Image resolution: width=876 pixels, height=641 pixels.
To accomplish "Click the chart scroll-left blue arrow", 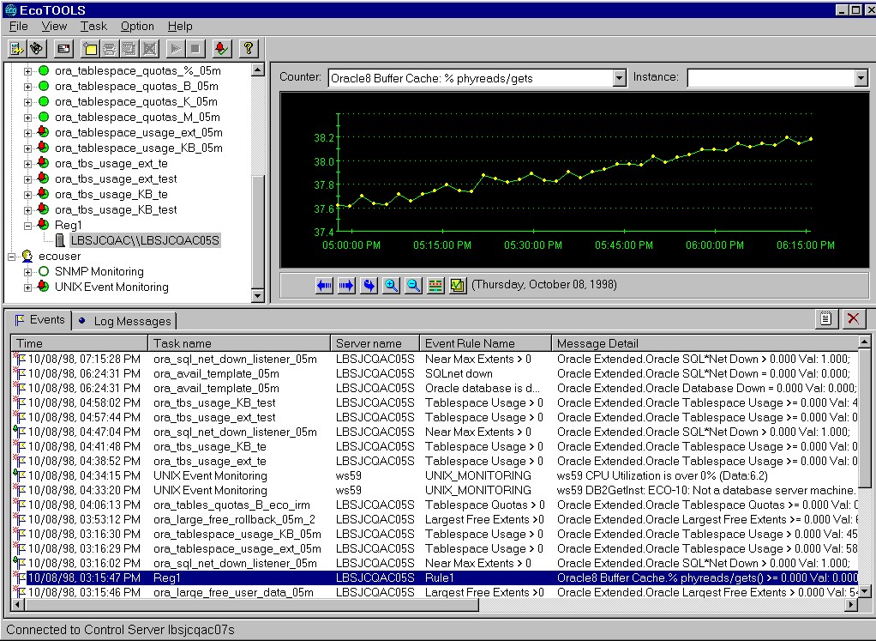I will 324,286.
